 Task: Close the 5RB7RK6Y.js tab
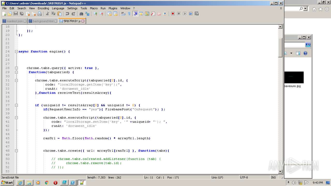click(83, 21)
